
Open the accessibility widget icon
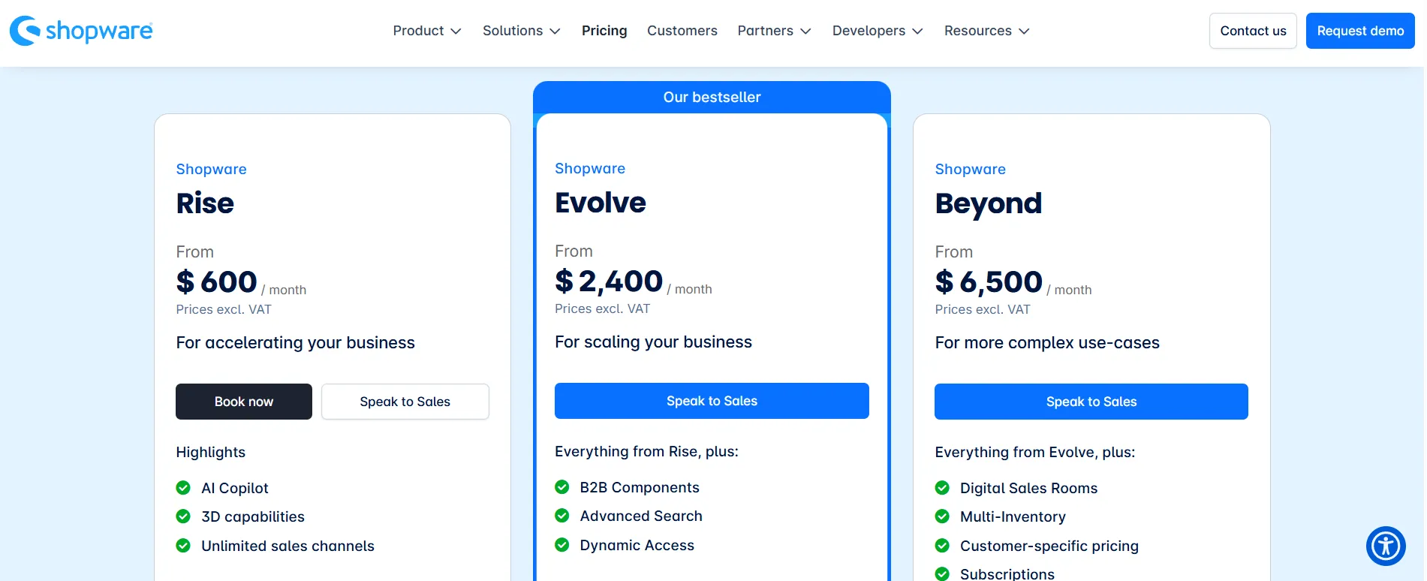click(1386, 546)
